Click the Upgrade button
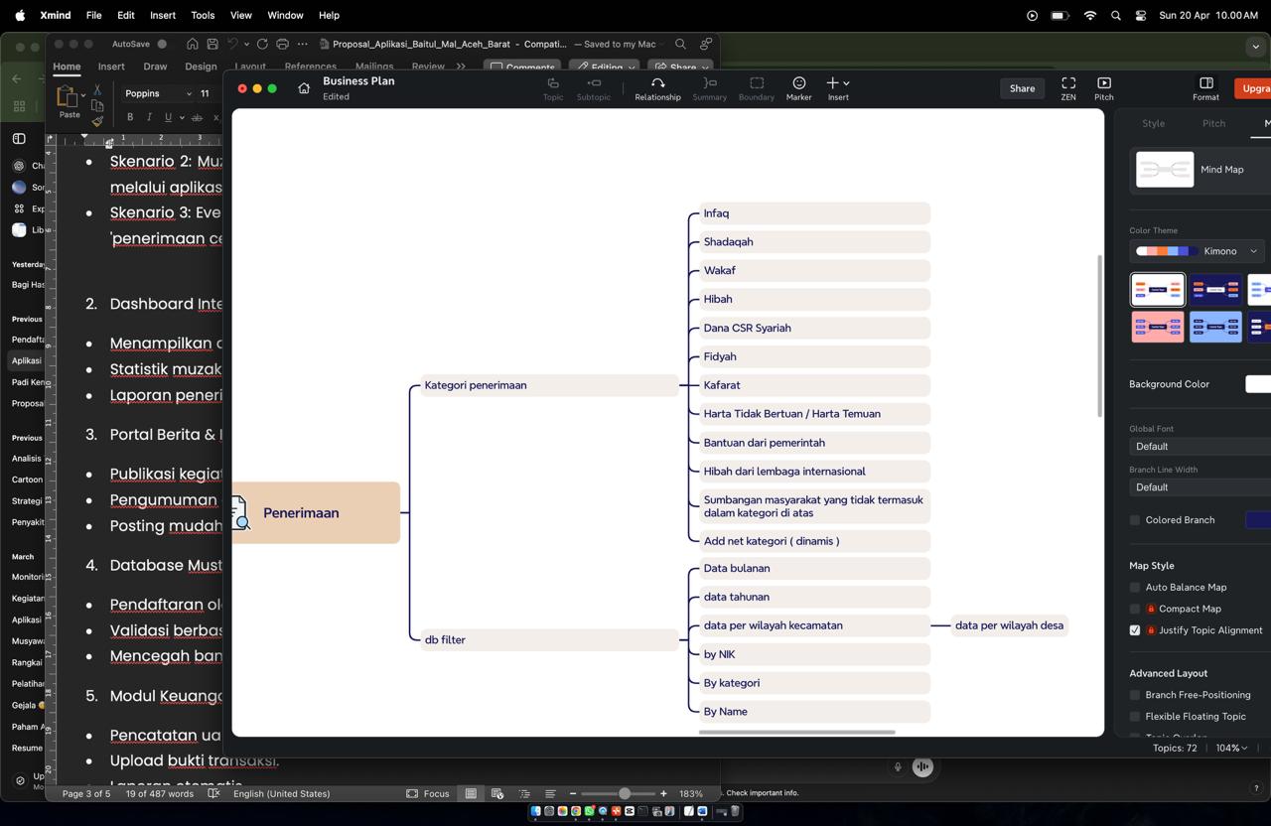Viewport: 1271px width, 826px height. pyautogui.click(x=1254, y=88)
